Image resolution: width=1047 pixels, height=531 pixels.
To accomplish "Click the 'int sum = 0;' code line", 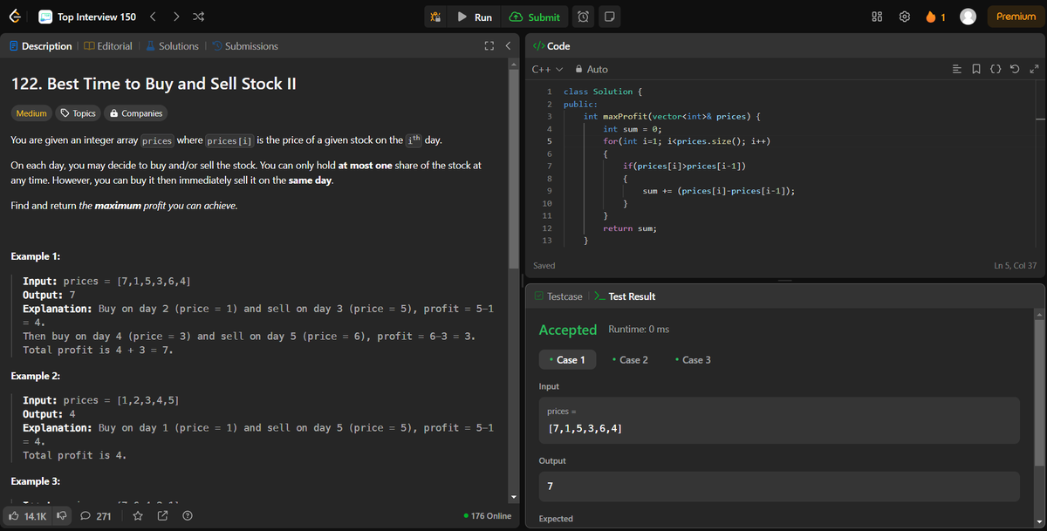I will click(x=633, y=128).
